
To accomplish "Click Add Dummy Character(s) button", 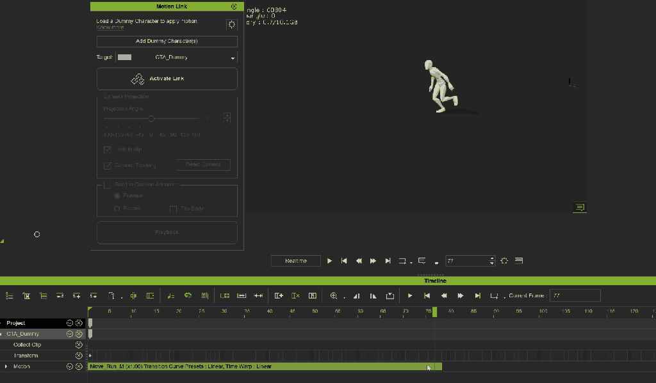I will coord(167,42).
